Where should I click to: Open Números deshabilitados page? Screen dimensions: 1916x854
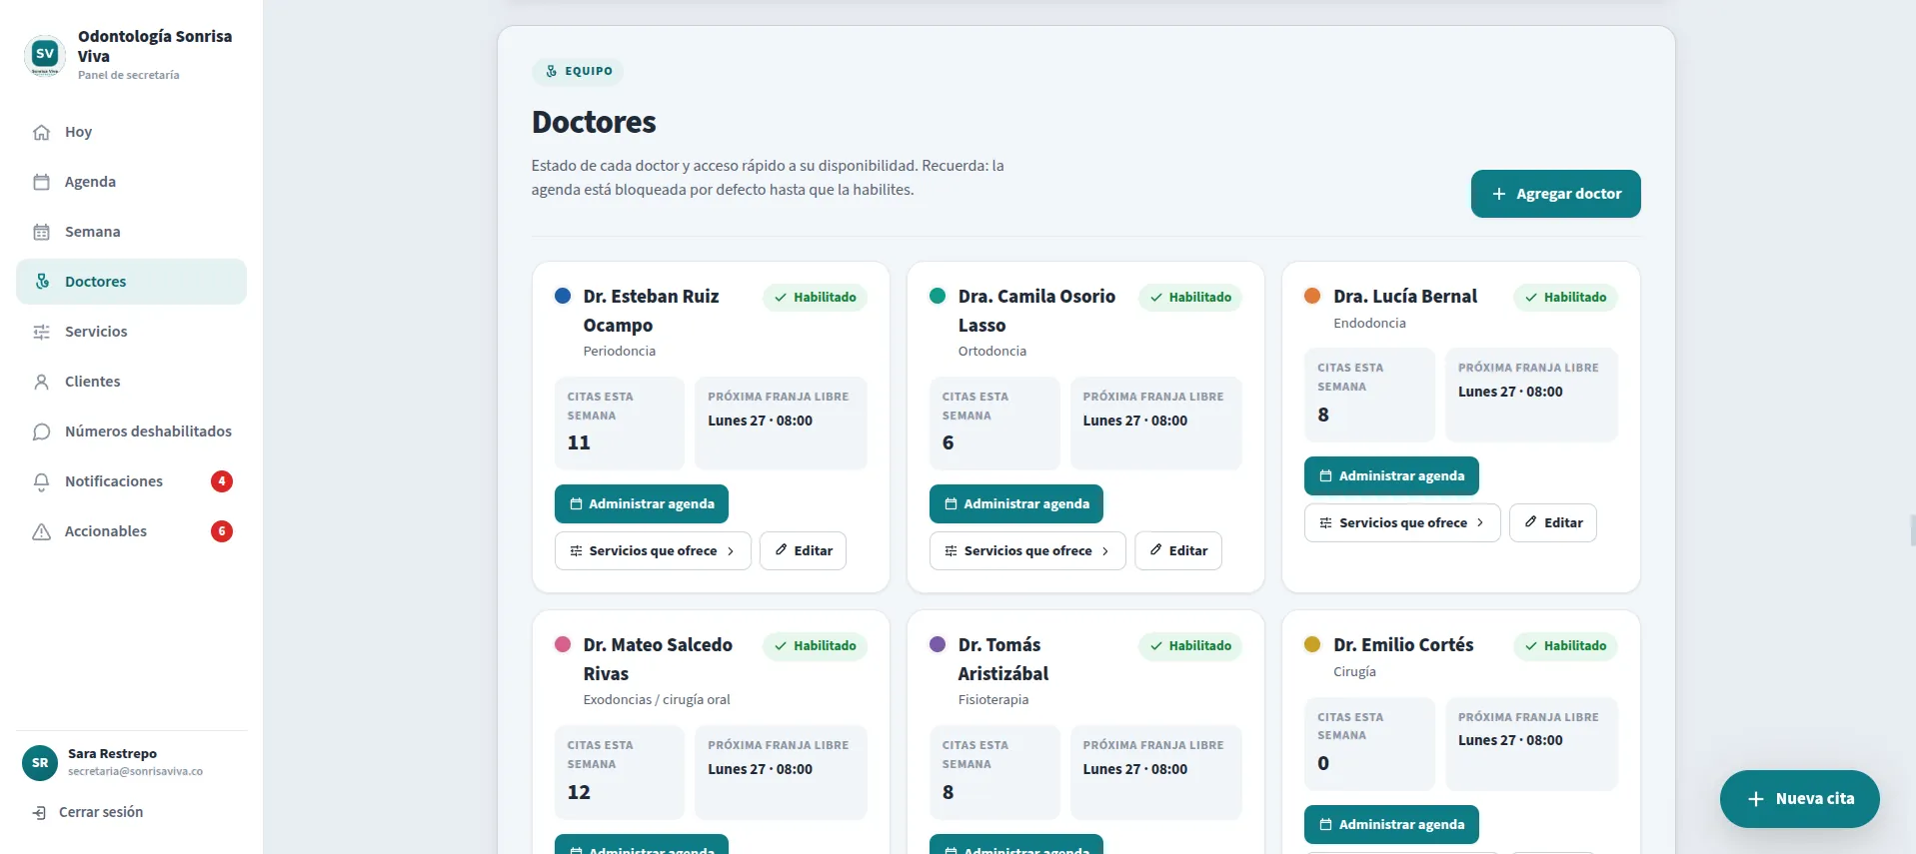click(131, 431)
